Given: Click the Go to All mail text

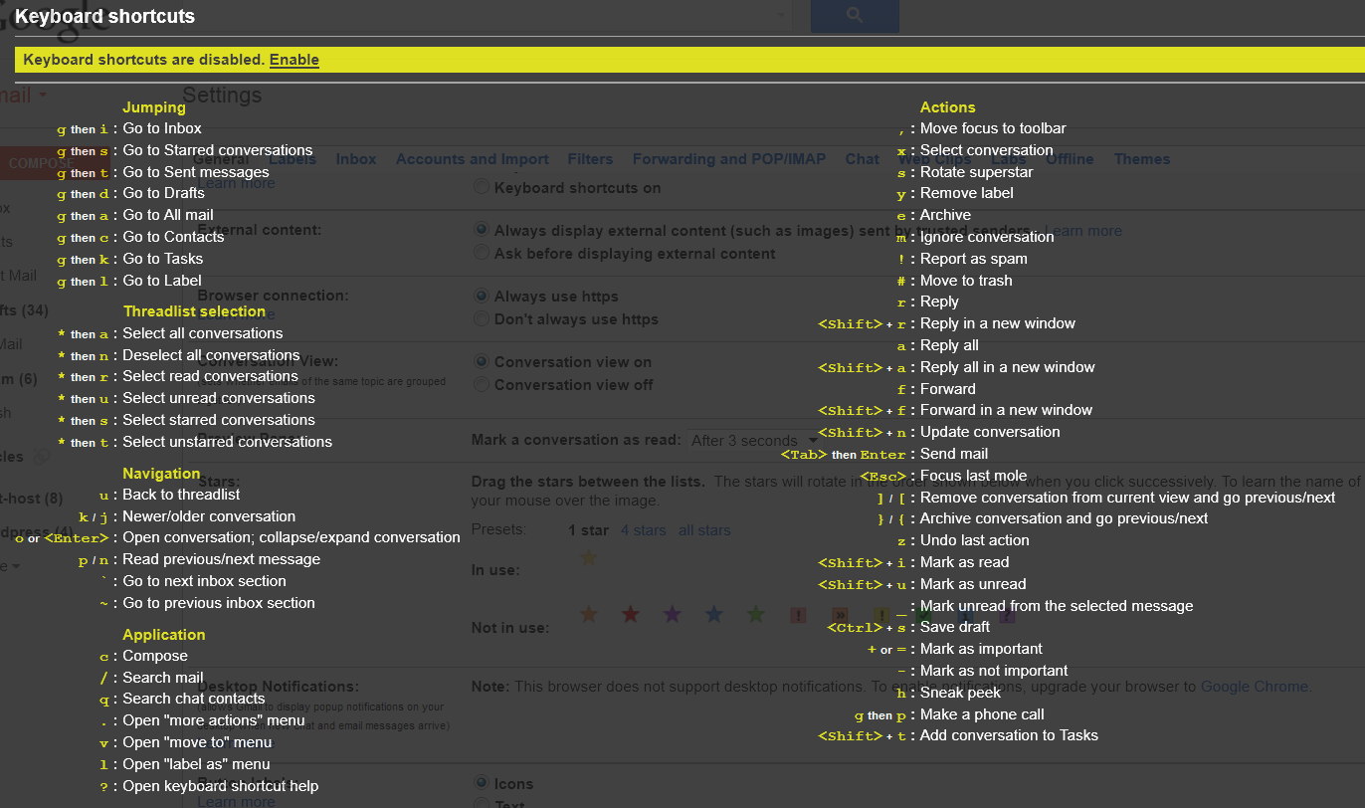Looking at the screenshot, I should click(x=168, y=215).
